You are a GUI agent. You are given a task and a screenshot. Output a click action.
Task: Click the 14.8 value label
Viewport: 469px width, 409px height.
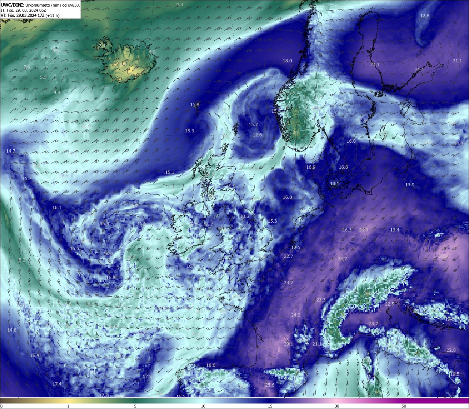pyautogui.click(x=12, y=330)
